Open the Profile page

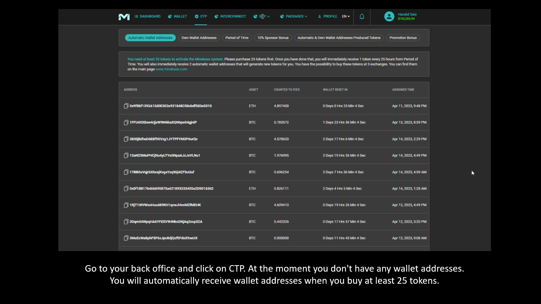click(x=327, y=16)
